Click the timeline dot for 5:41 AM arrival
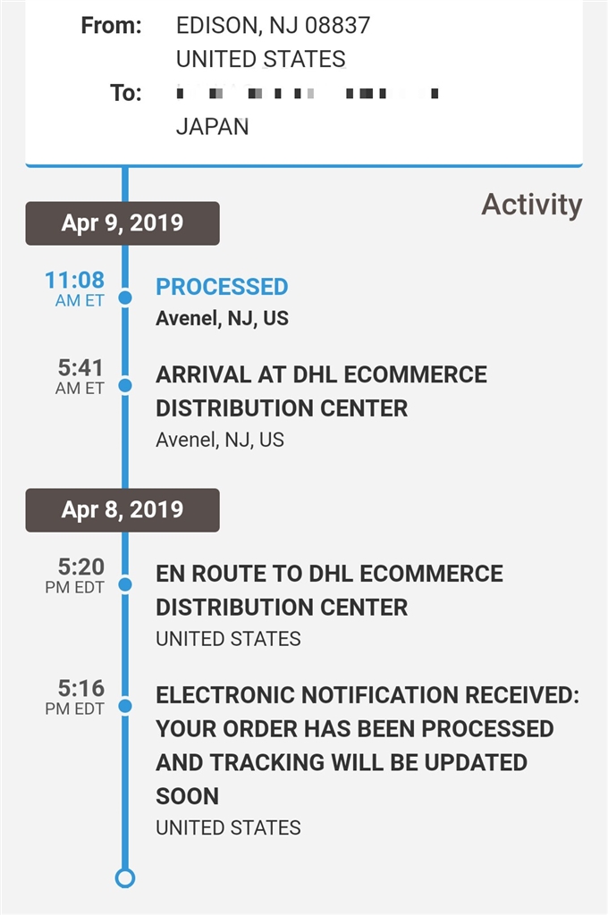 pyautogui.click(x=125, y=385)
